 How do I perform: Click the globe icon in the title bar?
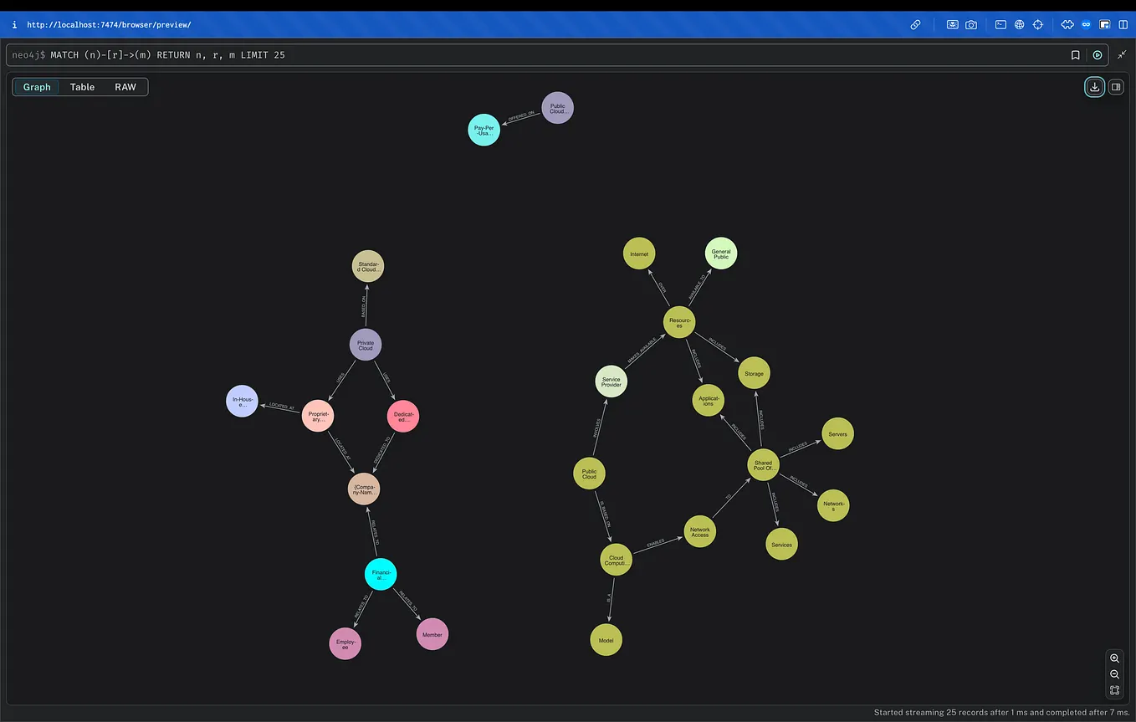click(x=1019, y=24)
